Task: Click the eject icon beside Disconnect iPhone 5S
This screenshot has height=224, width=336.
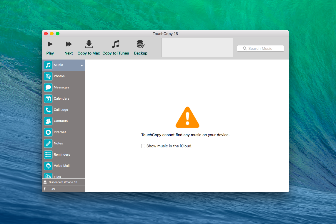Action: [x=45, y=182]
